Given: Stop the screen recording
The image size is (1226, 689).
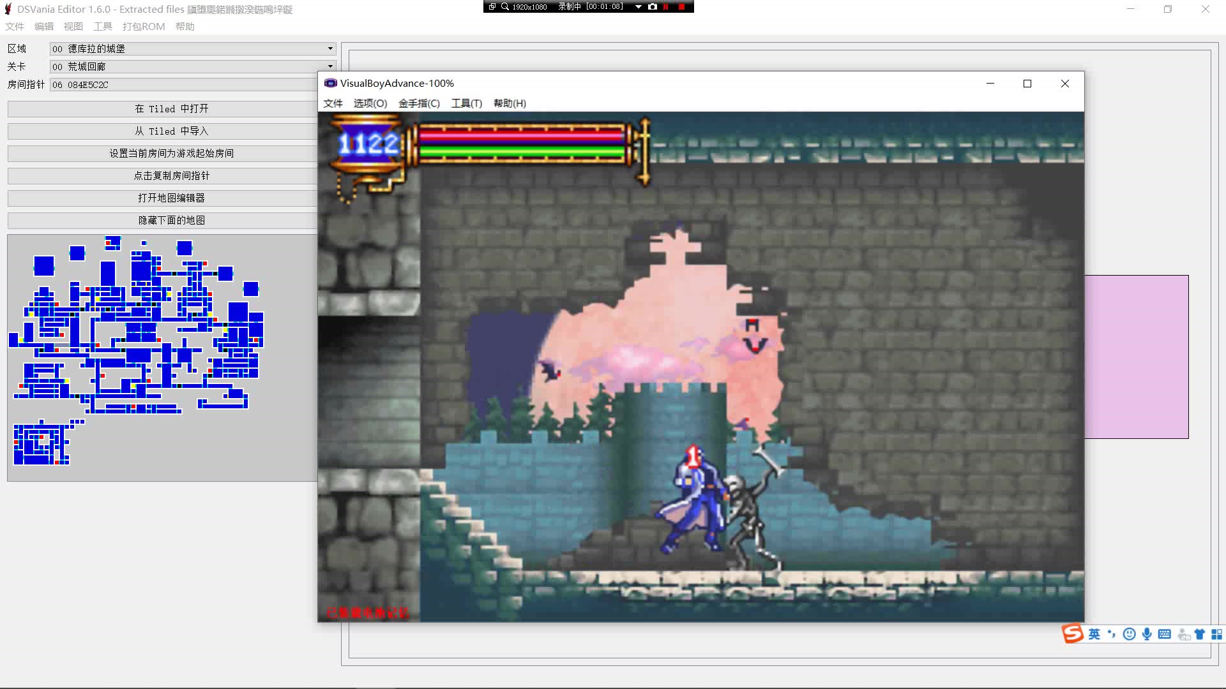Looking at the screenshot, I should 681,6.
